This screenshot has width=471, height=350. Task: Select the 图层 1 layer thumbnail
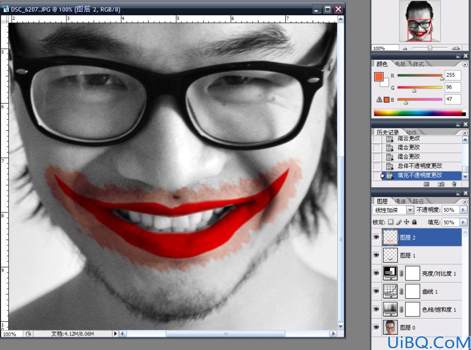(390, 255)
